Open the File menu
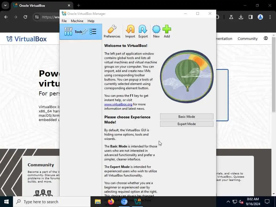The width and height of the screenshot is (276, 207). point(64,21)
